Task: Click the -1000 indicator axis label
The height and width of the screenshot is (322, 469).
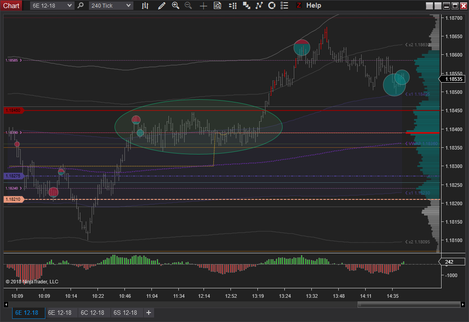Action: tap(451, 275)
